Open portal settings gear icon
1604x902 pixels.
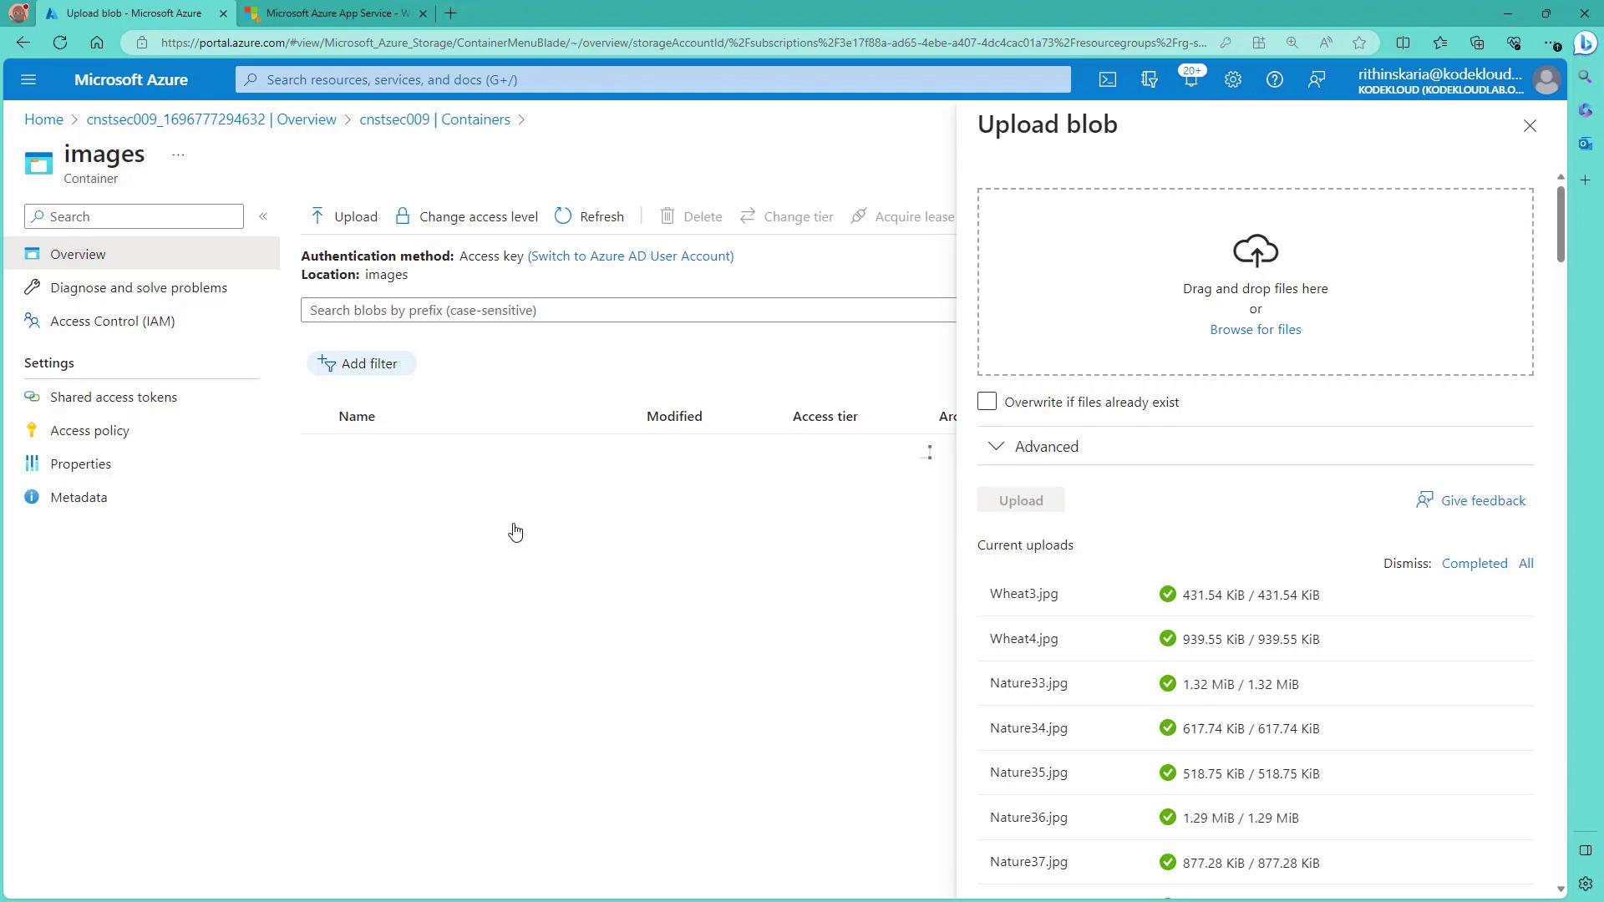coord(1232,79)
